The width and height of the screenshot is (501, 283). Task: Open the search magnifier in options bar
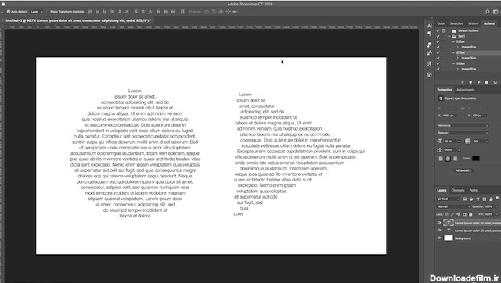click(487, 12)
